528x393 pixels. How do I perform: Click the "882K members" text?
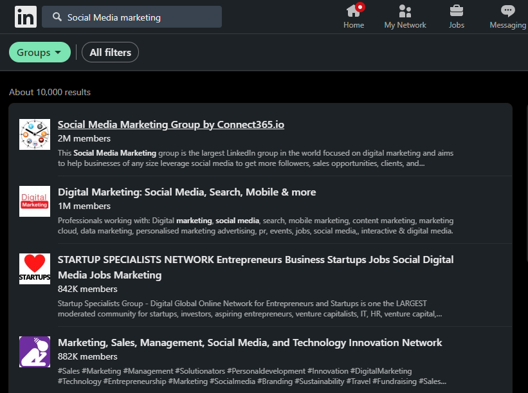87,356
